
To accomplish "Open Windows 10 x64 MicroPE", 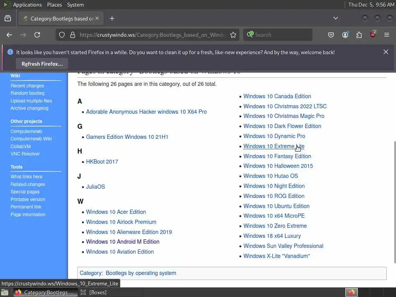I will (274, 216).
